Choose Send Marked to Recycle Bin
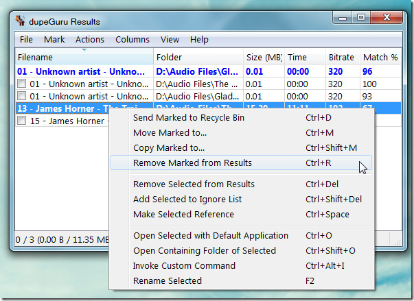 pos(241,117)
